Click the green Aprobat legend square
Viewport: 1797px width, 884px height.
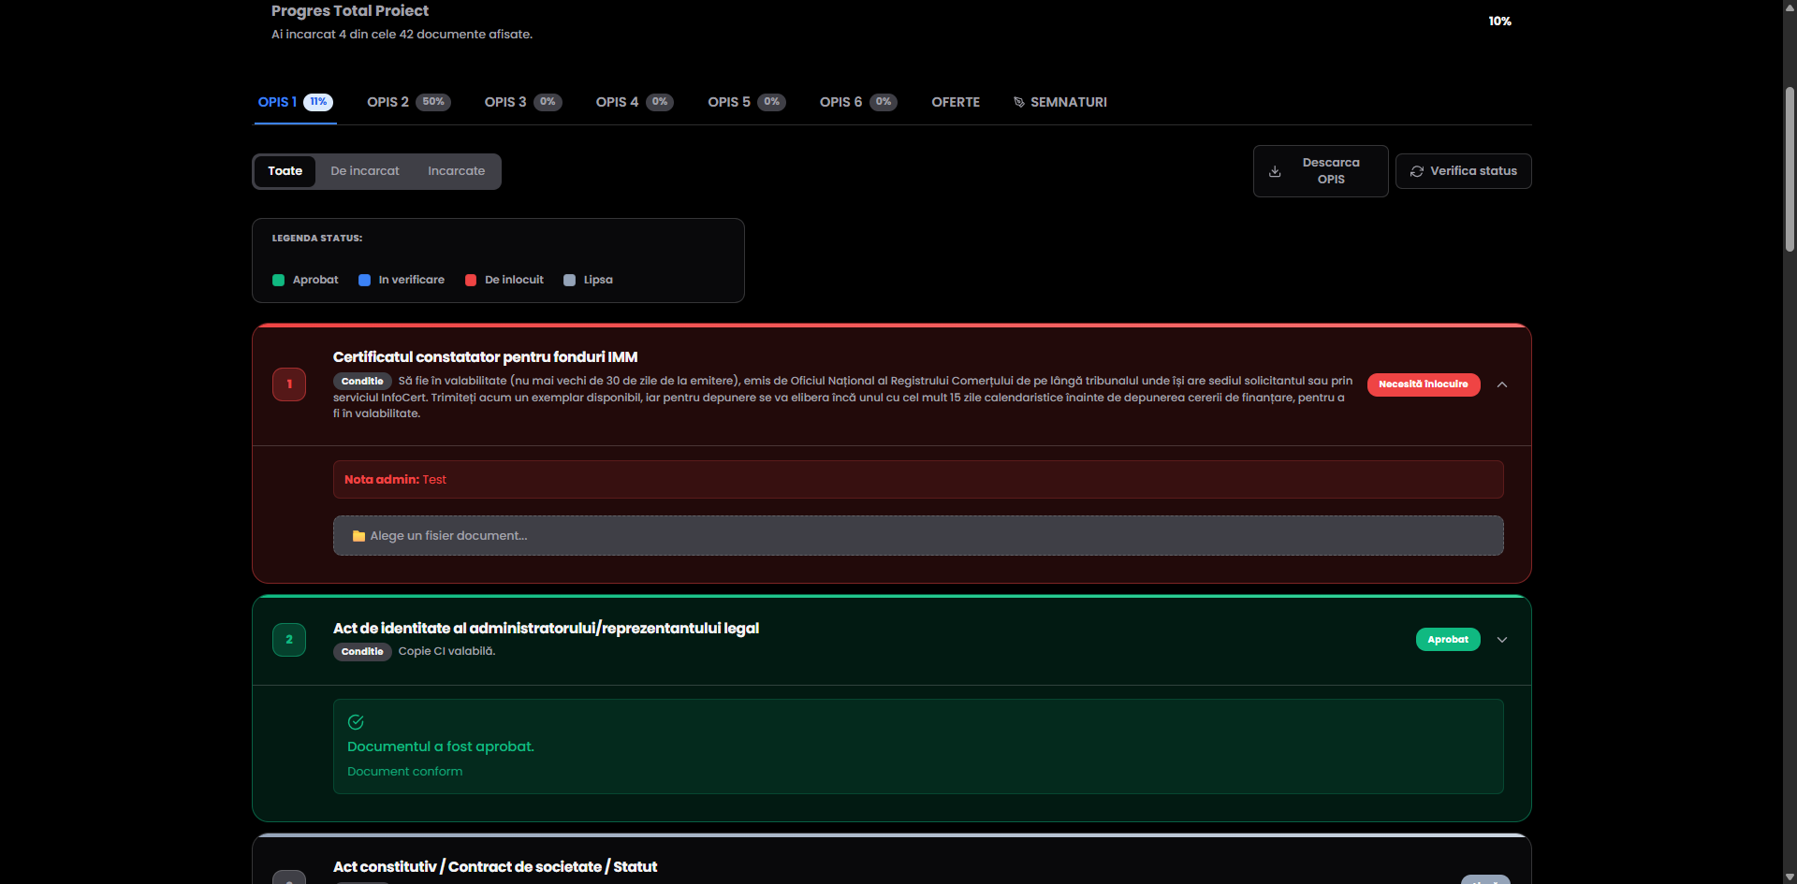point(278,280)
